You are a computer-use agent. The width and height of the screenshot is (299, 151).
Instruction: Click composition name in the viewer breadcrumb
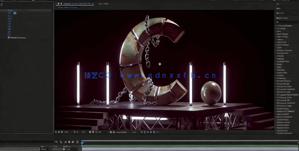(68, 8)
